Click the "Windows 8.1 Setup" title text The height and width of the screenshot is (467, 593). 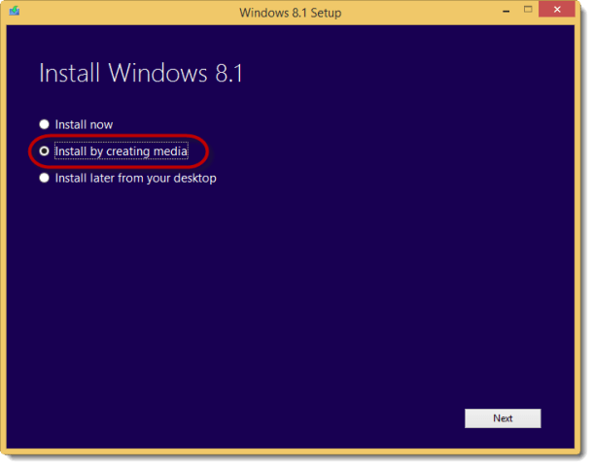[x=290, y=13]
